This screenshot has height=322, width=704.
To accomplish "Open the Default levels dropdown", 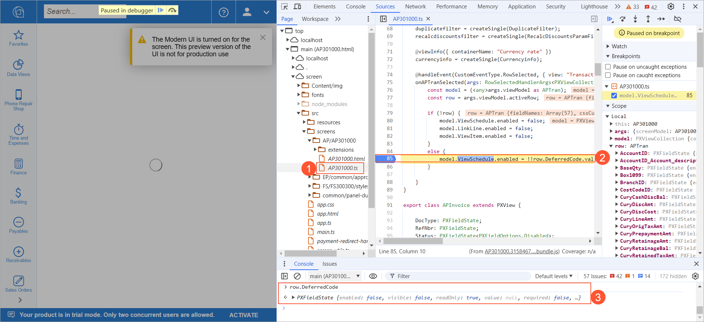I will (x=553, y=276).
